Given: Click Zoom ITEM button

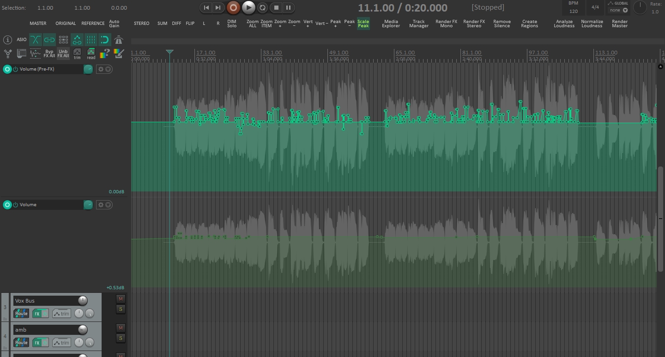Looking at the screenshot, I should click(266, 24).
